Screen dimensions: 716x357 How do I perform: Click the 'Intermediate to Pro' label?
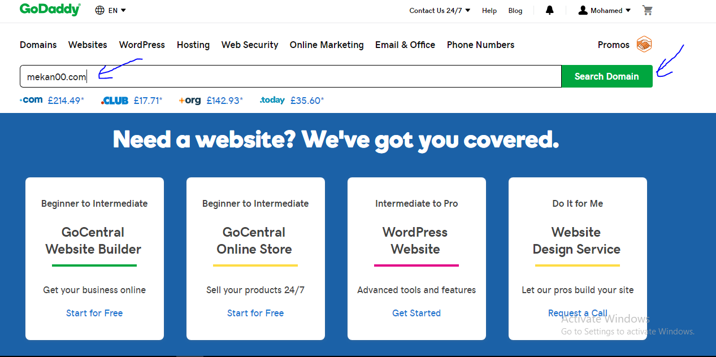click(x=416, y=203)
